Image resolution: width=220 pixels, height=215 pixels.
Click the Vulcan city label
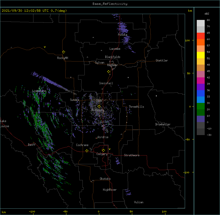pyautogui.click(x=139, y=202)
